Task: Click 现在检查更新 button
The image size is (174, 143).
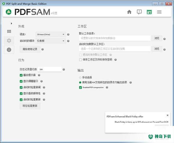Action: [30, 106]
